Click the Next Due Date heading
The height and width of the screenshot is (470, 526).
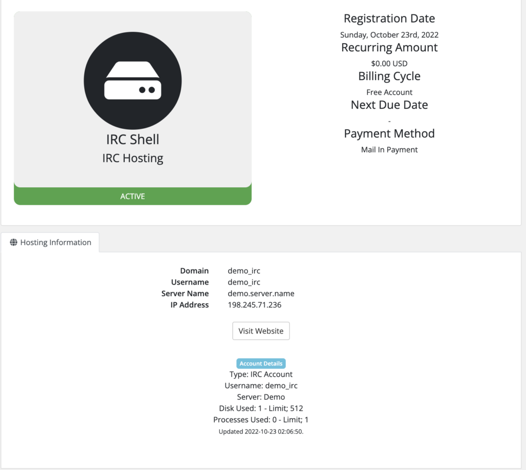(x=389, y=105)
